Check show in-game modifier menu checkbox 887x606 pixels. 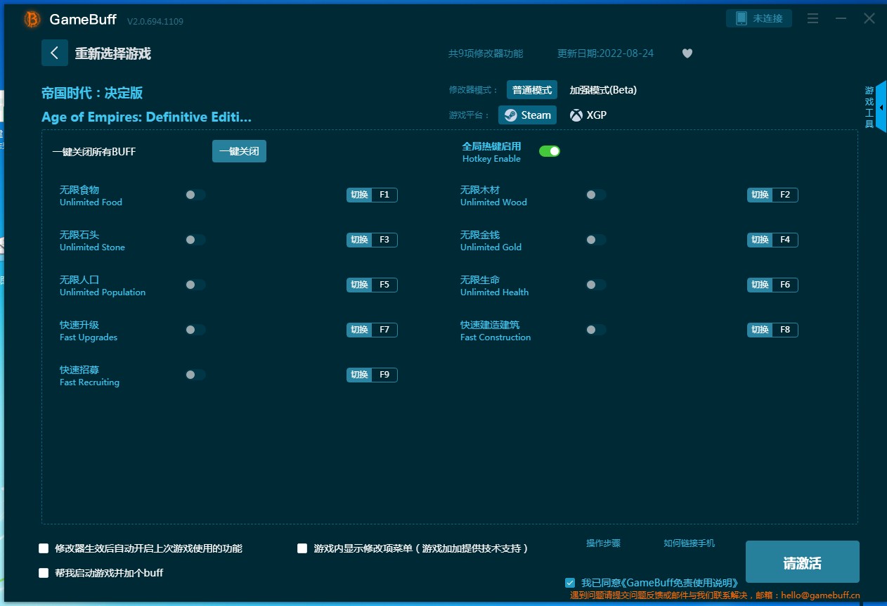click(x=302, y=548)
